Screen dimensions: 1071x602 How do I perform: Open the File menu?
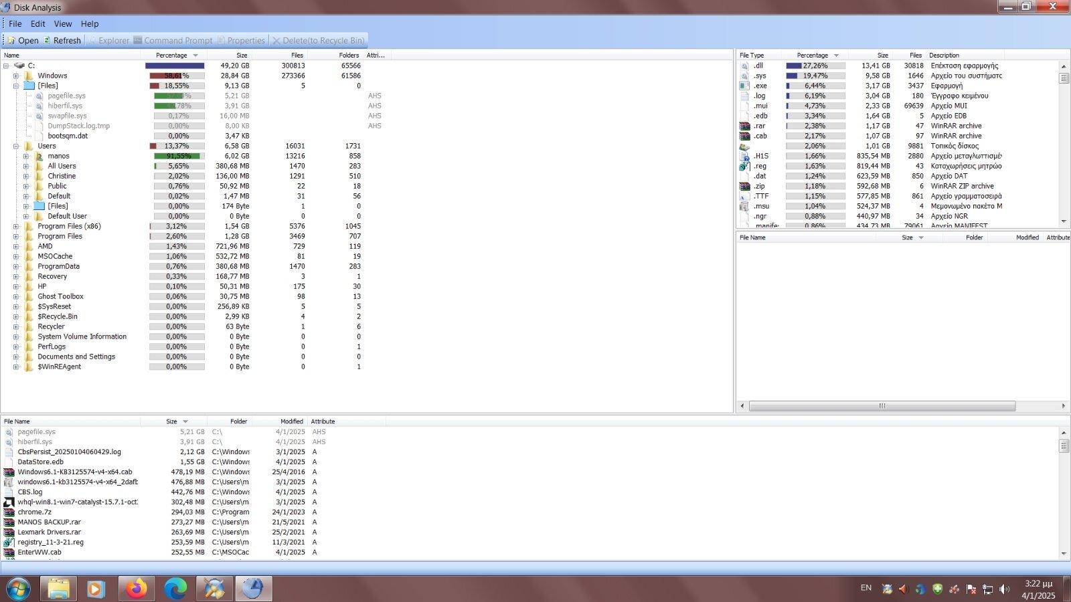point(15,23)
